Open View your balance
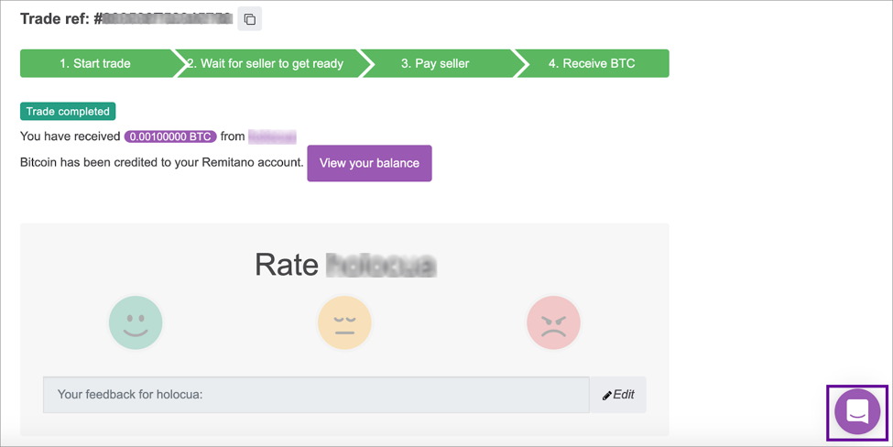Image resolution: width=893 pixels, height=447 pixels. click(369, 163)
